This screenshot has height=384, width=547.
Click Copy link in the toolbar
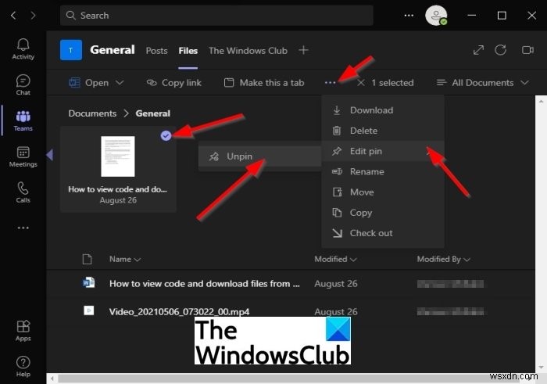[174, 83]
